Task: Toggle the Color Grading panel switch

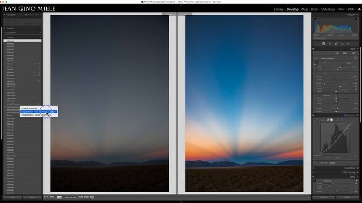Action: (x=313, y=173)
